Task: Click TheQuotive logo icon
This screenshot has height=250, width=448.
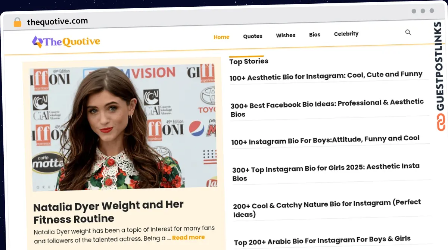Action: (x=37, y=42)
